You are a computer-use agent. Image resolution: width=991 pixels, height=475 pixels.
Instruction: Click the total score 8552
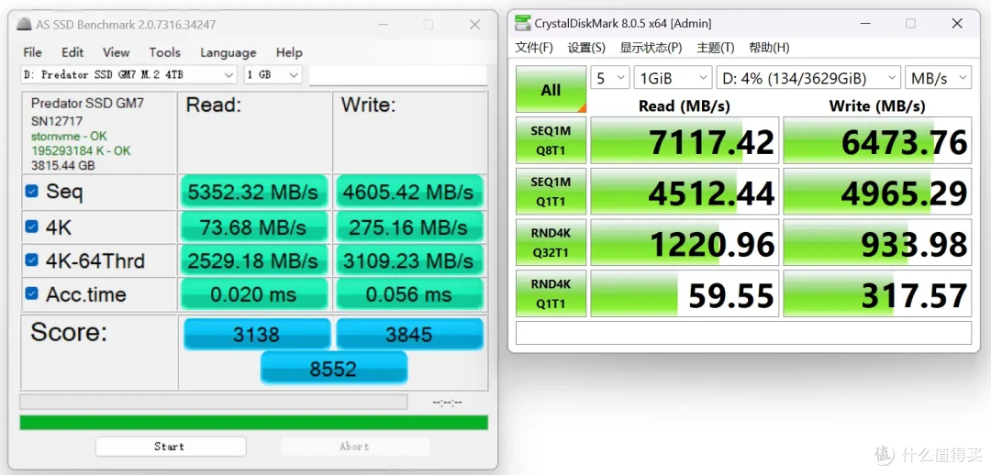pyautogui.click(x=334, y=369)
